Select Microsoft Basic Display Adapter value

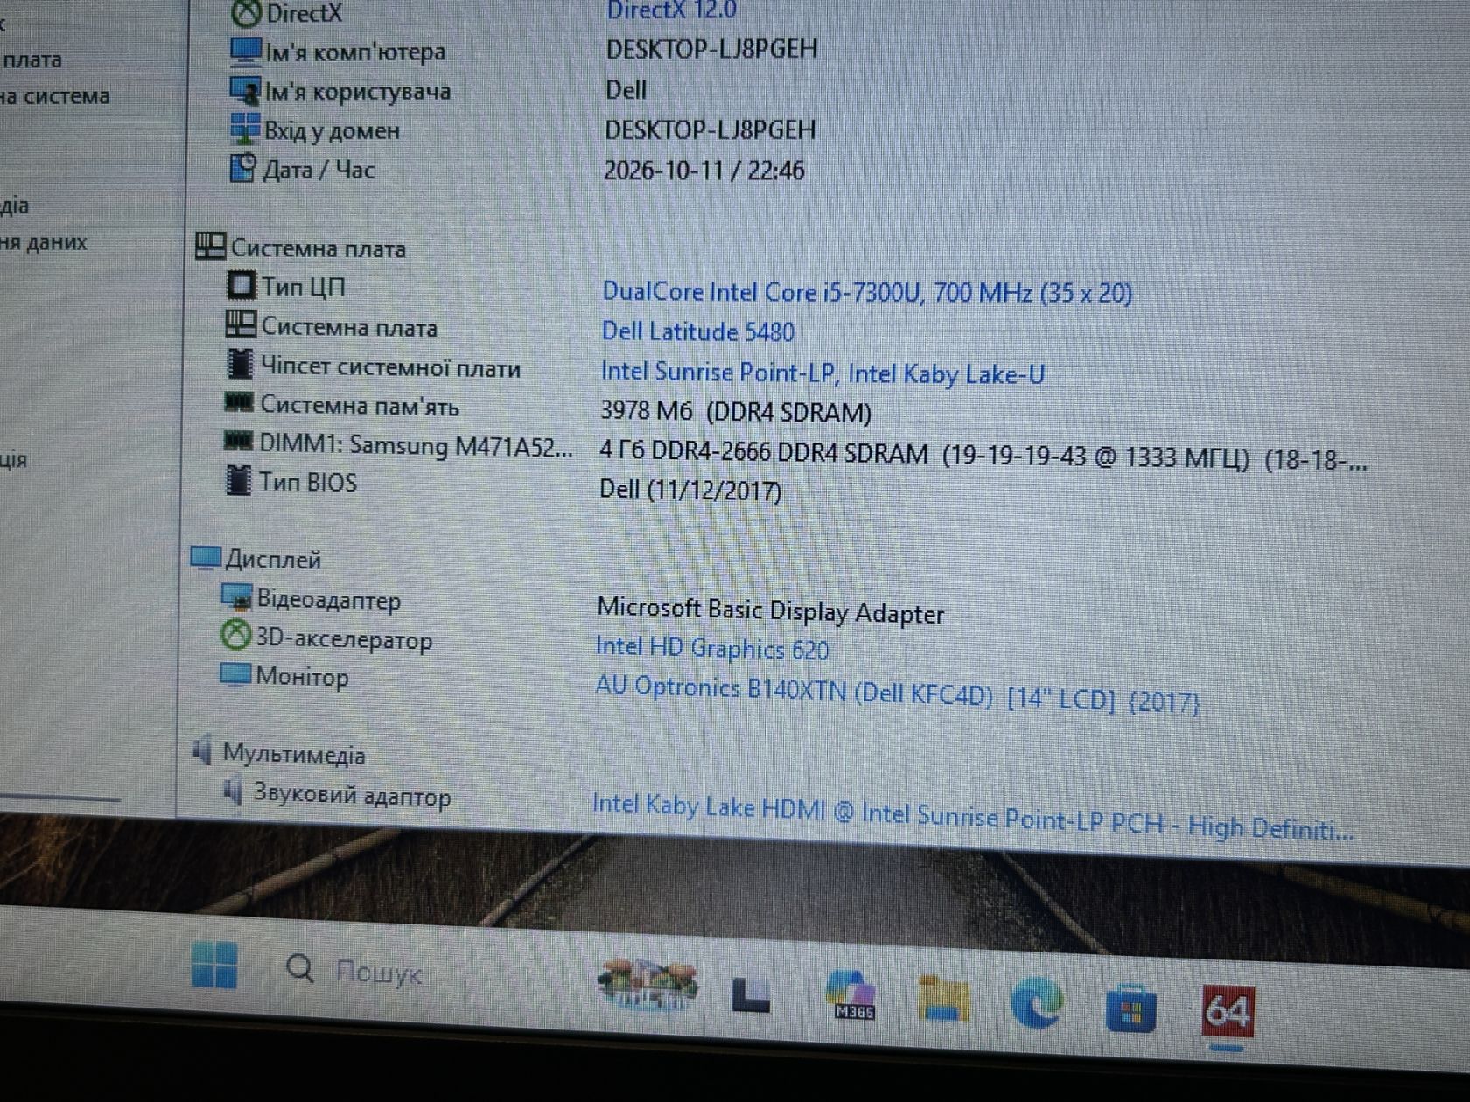(x=770, y=610)
